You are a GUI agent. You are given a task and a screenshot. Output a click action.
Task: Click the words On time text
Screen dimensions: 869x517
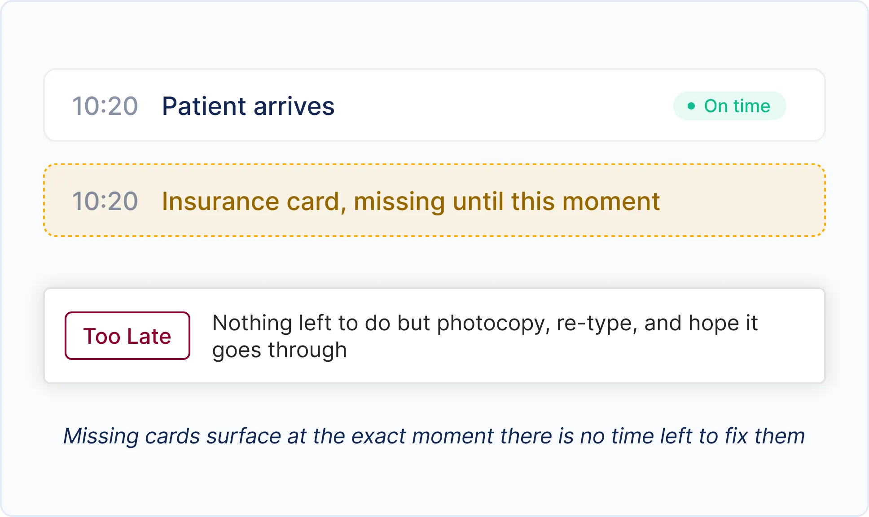pyautogui.click(x=737, y=106)
